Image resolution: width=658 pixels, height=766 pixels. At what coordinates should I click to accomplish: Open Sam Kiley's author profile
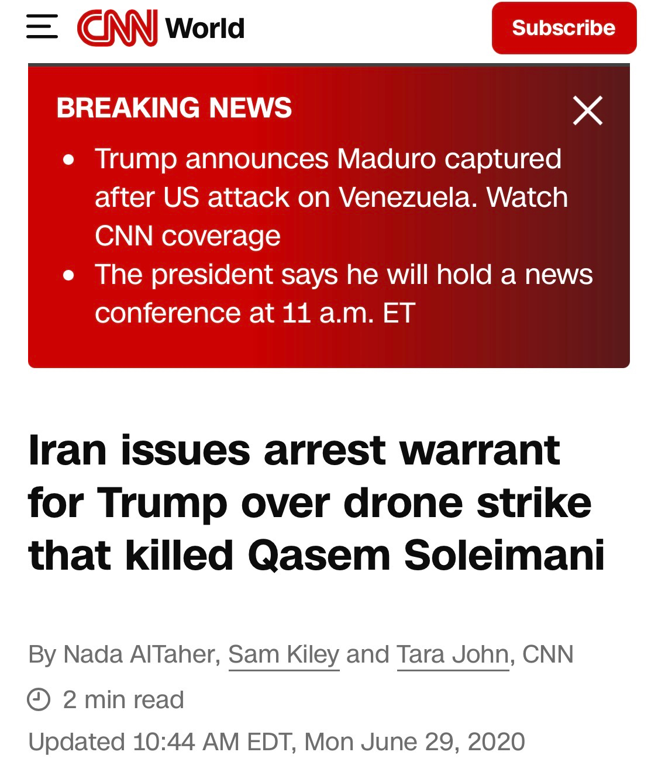[284, 654]
